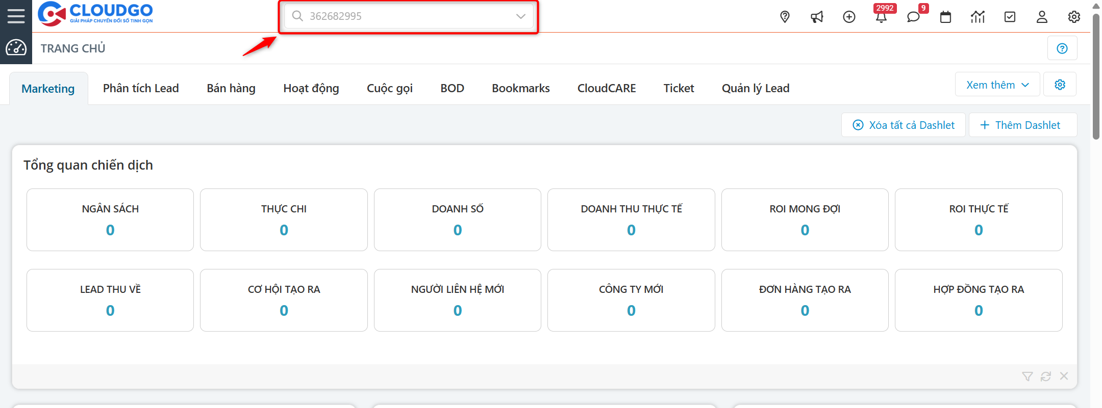Open the chat messages icon
This screenshot has height=408, width=1102.
[x=913, y=17]
